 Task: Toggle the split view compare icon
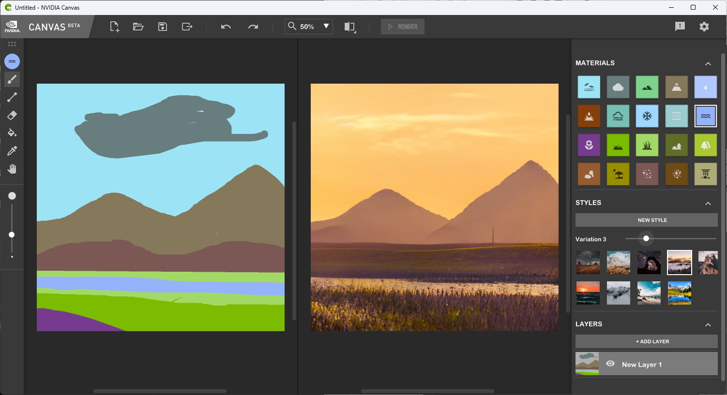pos(349,27)
